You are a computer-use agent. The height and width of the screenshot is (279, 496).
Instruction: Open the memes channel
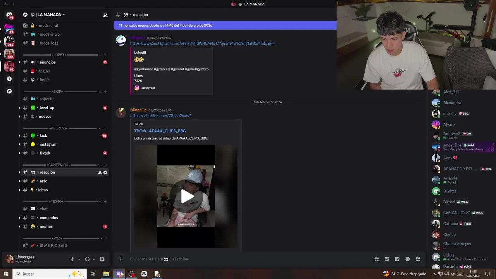65,227
